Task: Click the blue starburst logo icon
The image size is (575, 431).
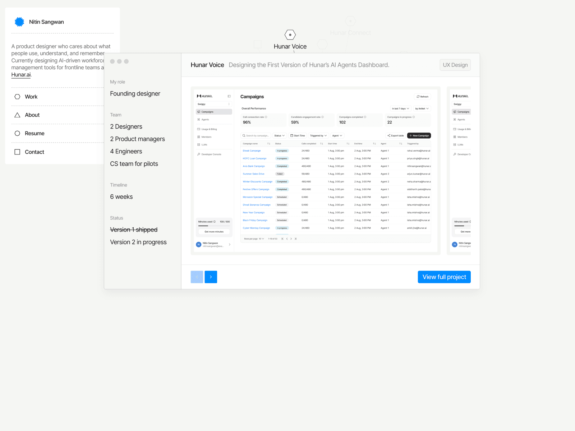Action: pos(19,22)
